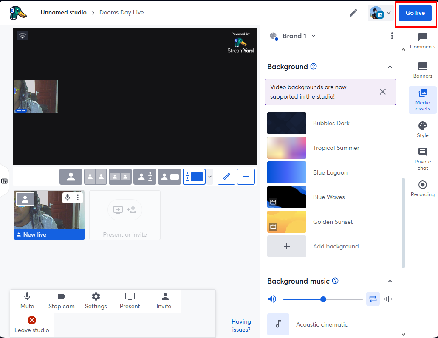Edit layouts with pencil button

click(226, 177)
